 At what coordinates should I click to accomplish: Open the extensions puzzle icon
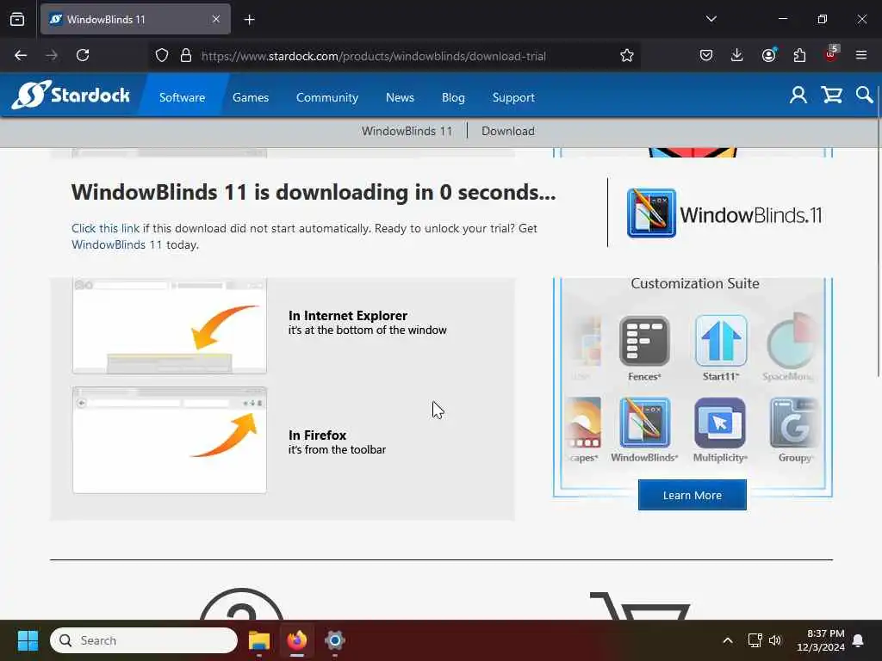point(799,55)
